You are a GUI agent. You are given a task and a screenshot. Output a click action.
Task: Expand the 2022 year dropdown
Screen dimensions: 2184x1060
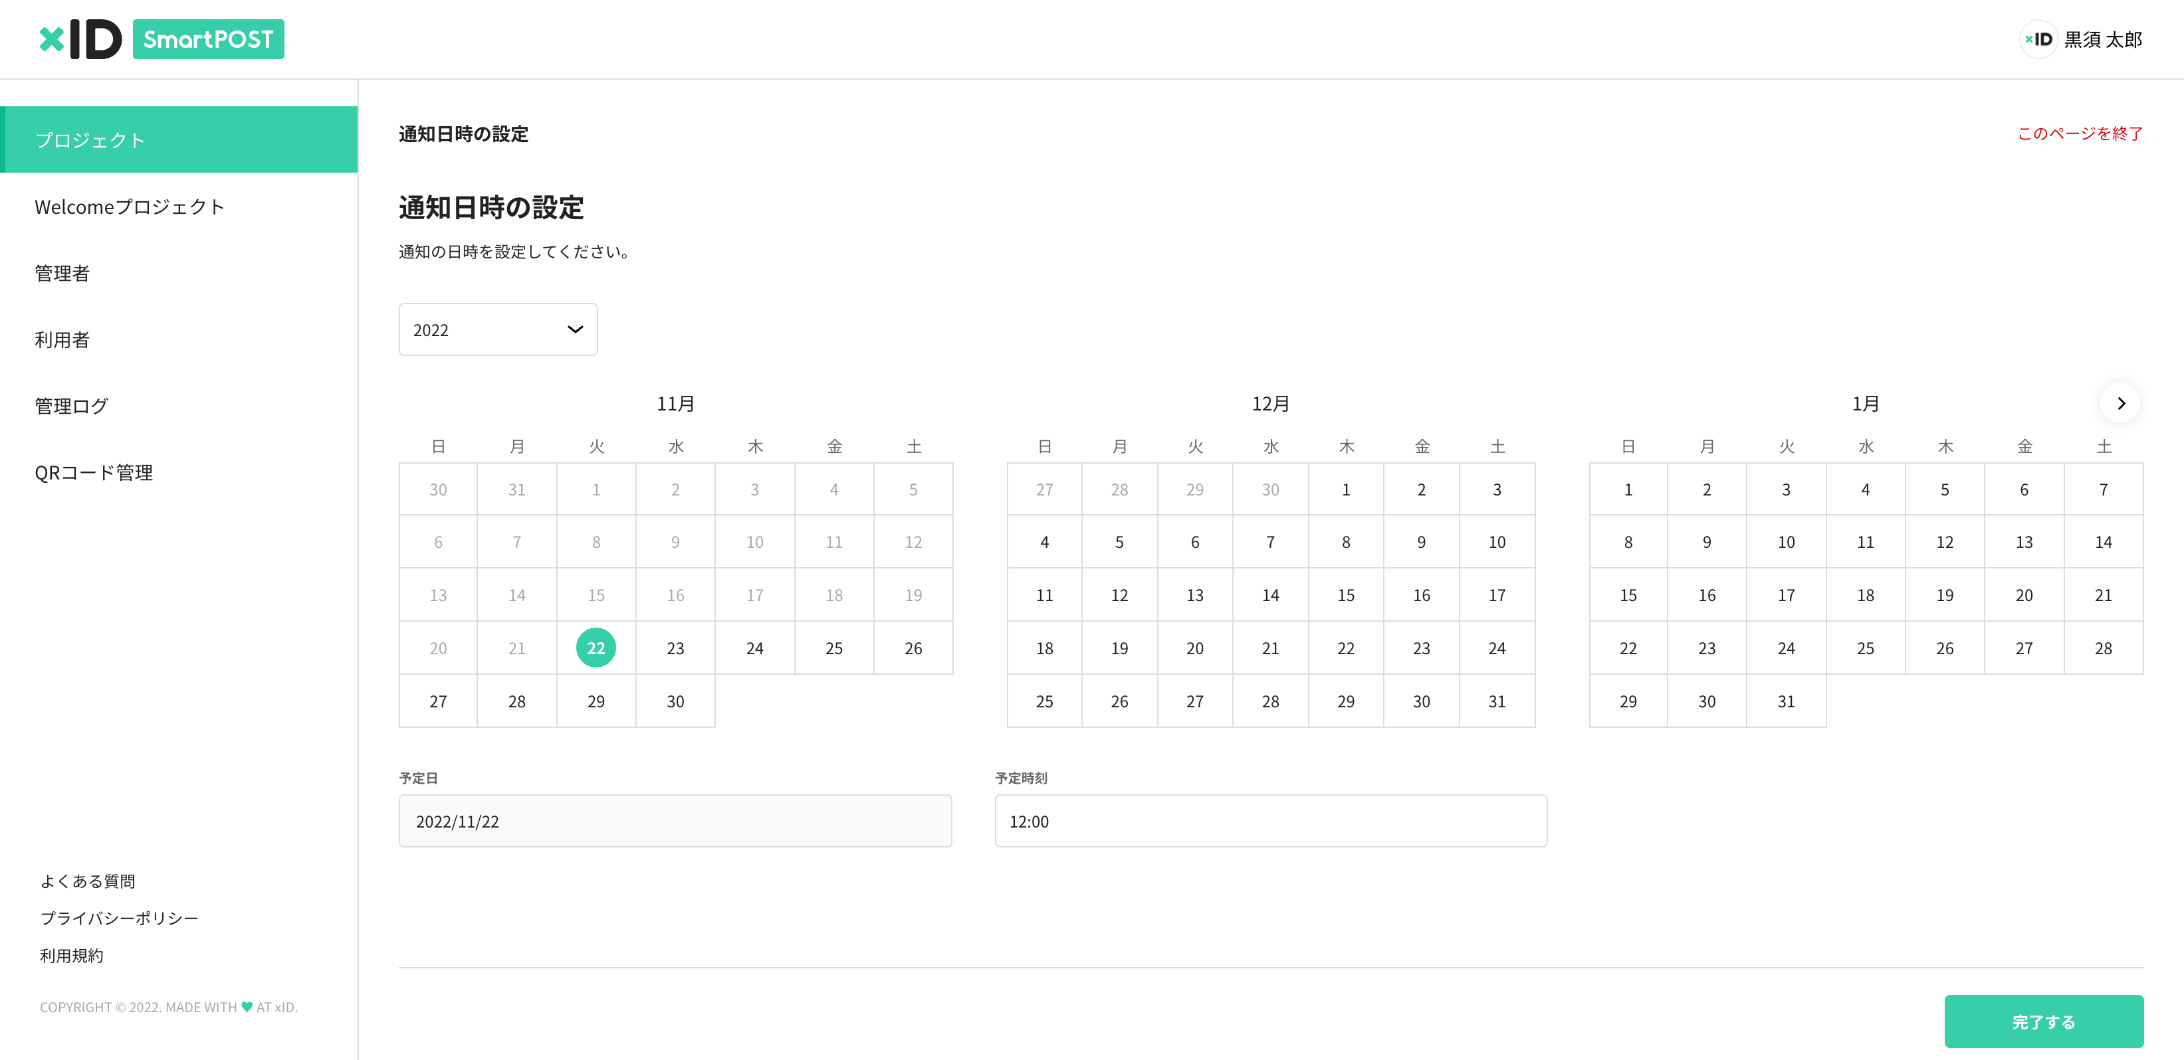pos(498,329)
